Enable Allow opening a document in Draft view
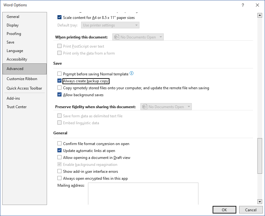Viewport: 265px width, 216px height. coord(60,157)
